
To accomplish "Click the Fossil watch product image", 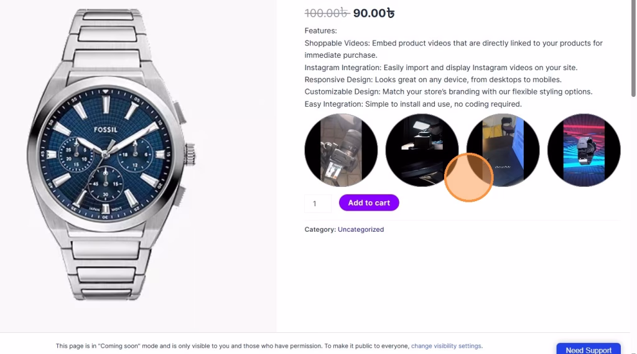I will pyautogui.click(x=111, y=155).
